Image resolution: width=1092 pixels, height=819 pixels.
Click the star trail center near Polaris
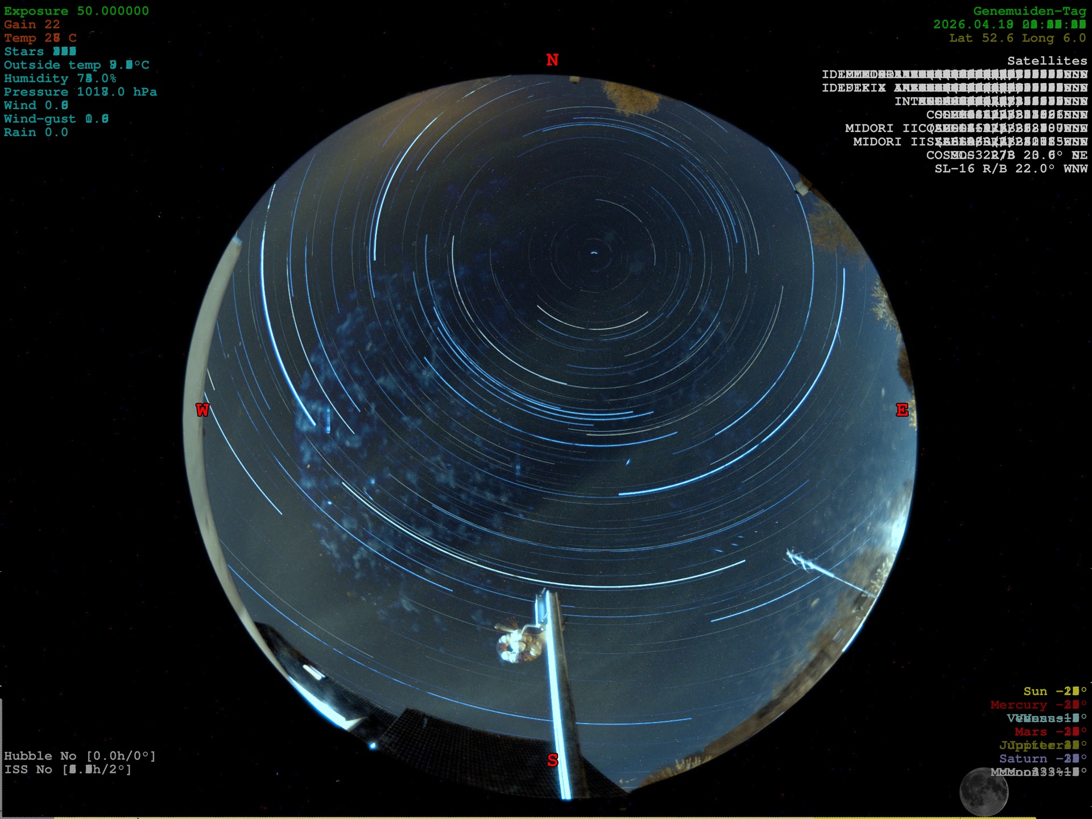point(594,253)
